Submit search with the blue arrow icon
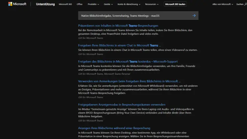Image resolution: width=247 pixels, height=139 pixels. [x=194, y=15]
